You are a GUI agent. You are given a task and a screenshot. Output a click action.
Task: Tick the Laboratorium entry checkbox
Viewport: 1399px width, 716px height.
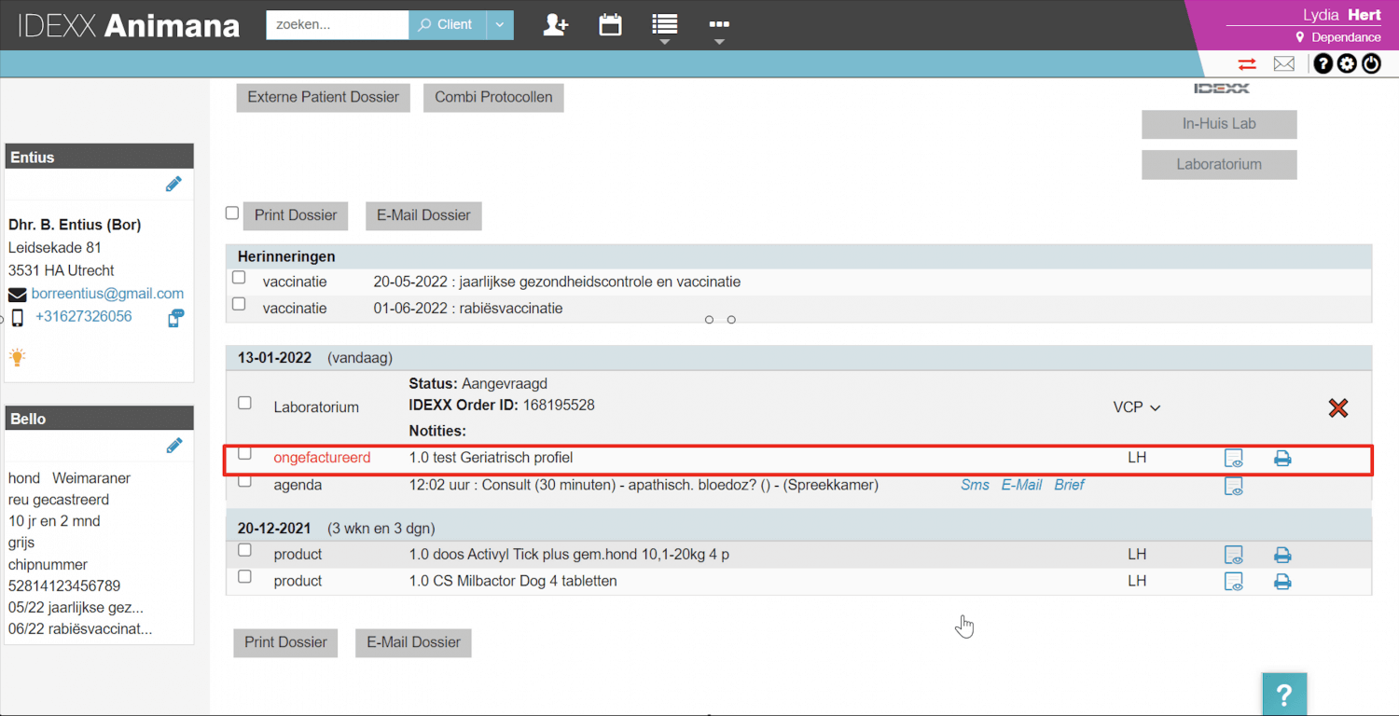pyautogui.click(x=244, y=403)
